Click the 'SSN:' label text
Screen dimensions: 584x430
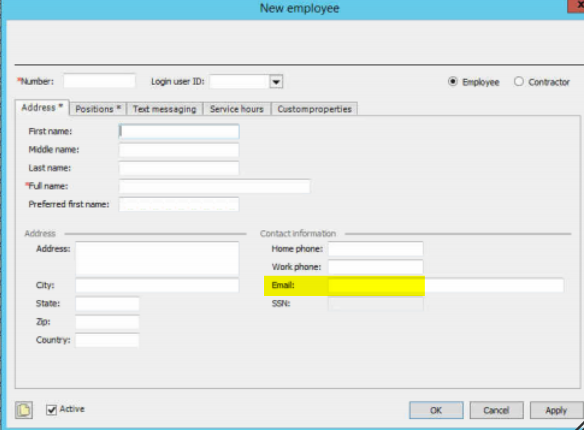(x=281, y=304)
